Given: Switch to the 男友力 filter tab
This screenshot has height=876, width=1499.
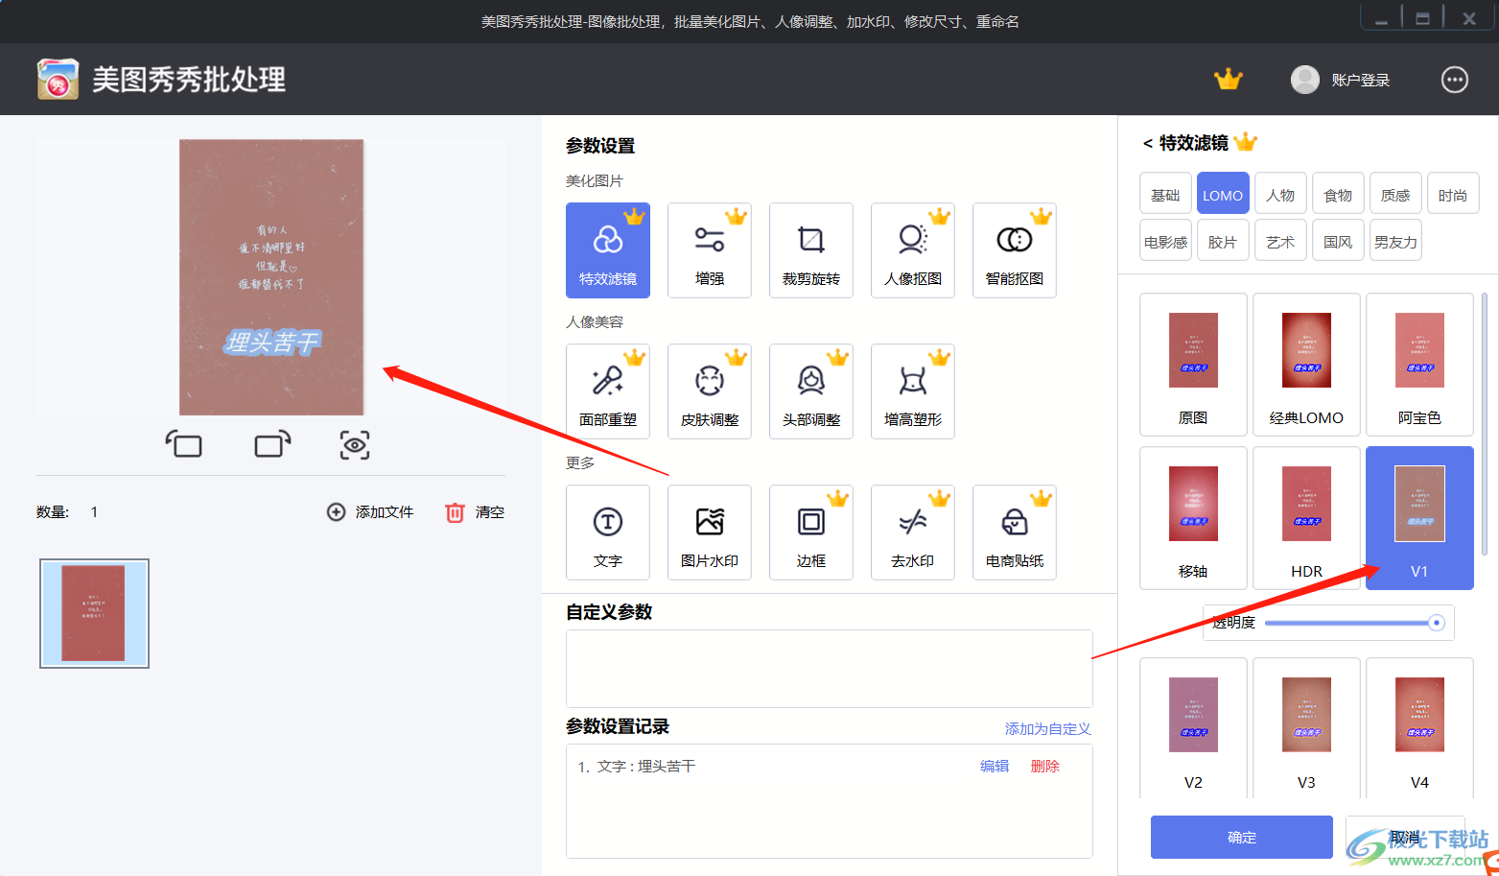Looking at the screenshot, I should point(1395,242).
